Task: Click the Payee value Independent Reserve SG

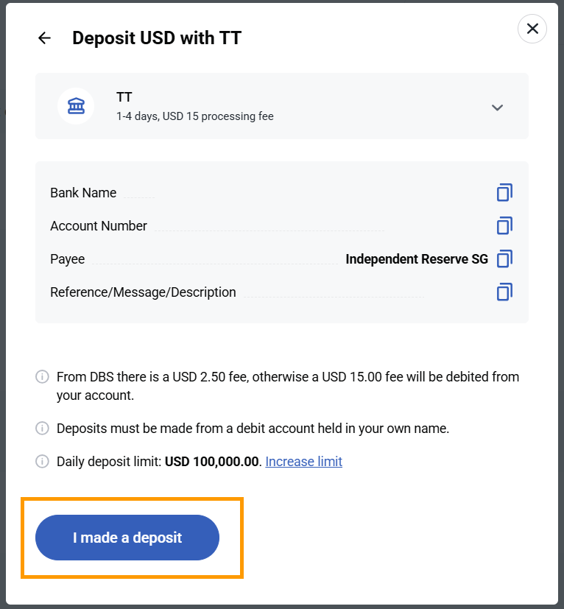Action: pos(416,258)
